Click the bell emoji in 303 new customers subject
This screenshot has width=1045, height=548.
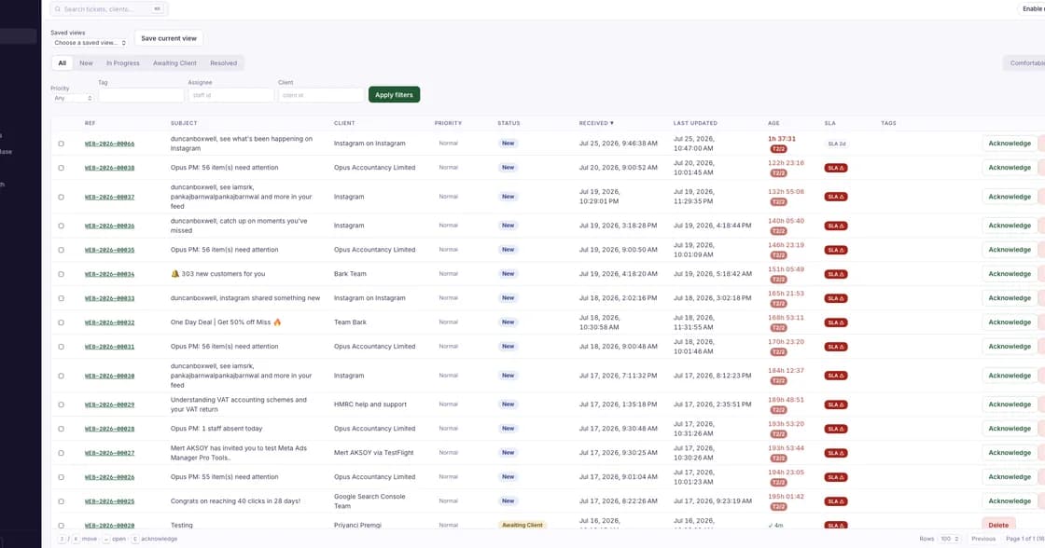click(x=175, y=274)
